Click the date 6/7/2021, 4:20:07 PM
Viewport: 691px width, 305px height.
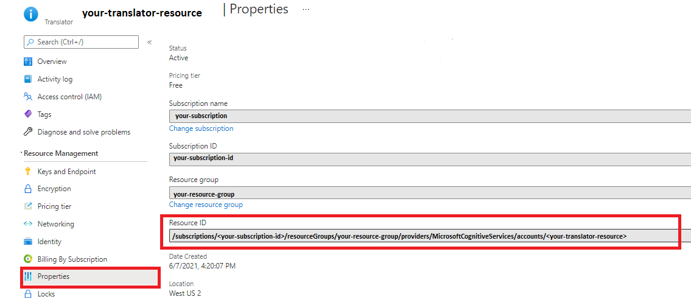[203, 266]
